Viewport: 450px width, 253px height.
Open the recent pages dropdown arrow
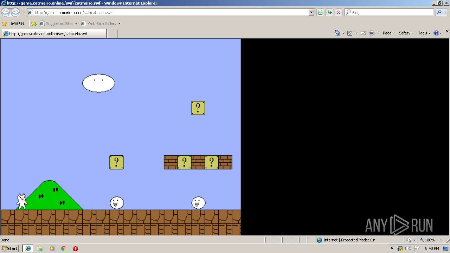pyautogui.click(x=23, y=13)
